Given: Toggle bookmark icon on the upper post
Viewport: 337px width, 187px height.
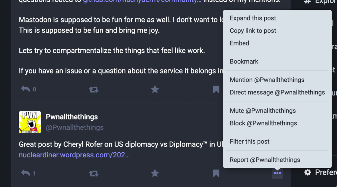Looking at the screenshot, I should tap(216, 89).
